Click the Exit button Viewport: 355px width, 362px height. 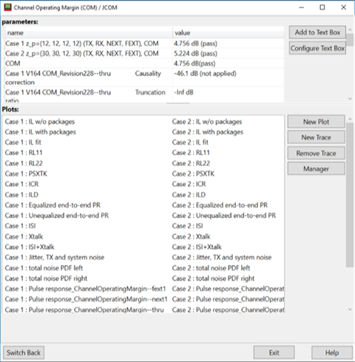[x=274, y=352]
